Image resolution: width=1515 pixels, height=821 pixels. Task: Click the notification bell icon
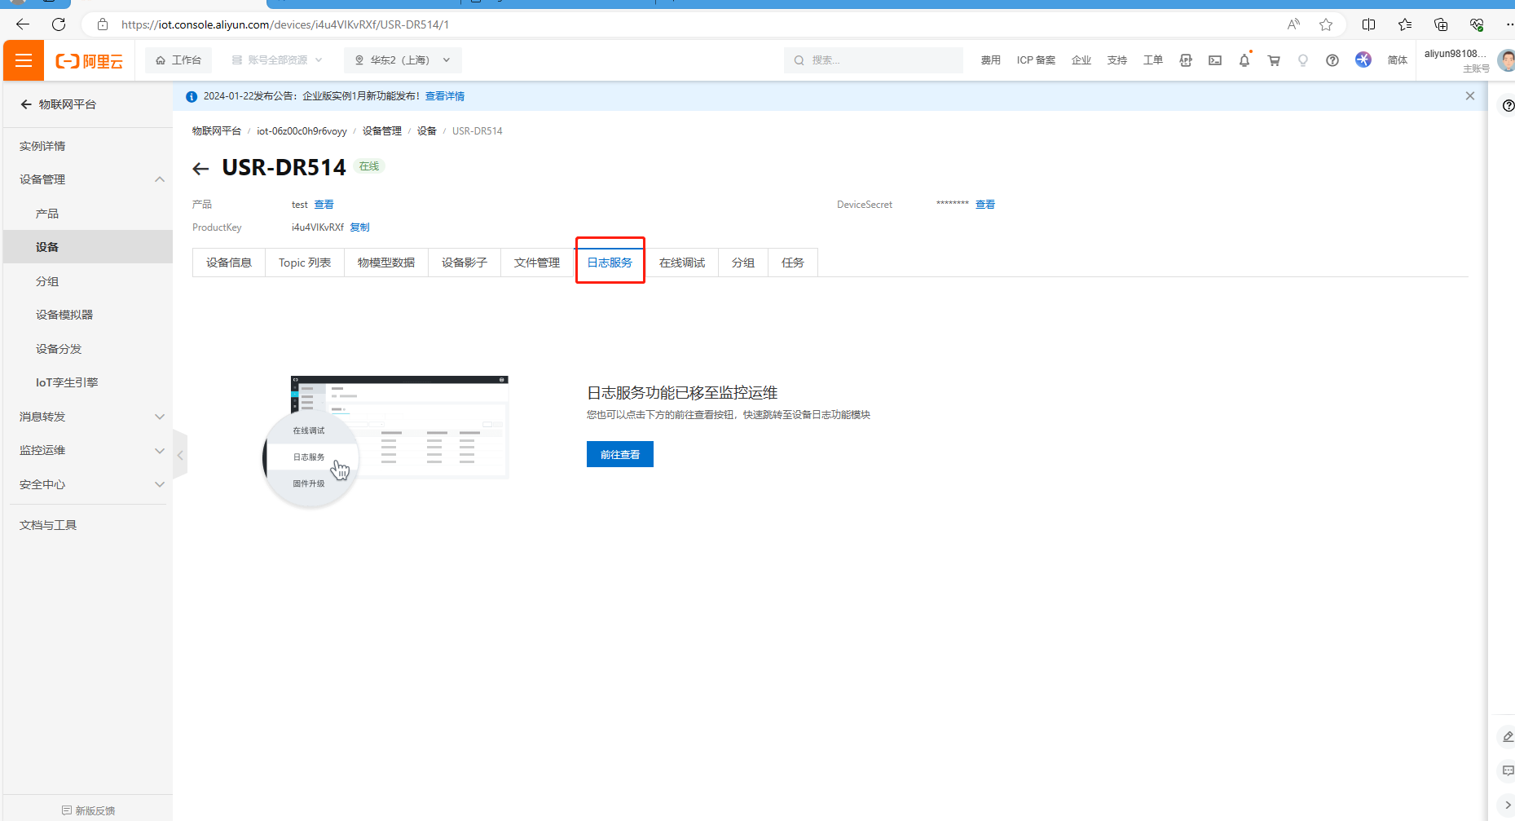pos(1244,60)
